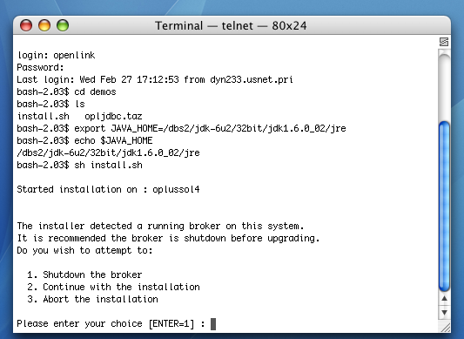The image size is (464, 339).
Task: Zoom the window using the green button
Action: point(63,25)
